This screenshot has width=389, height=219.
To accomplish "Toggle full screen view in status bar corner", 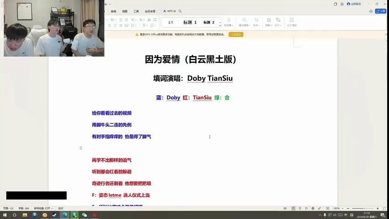I will pos(384,209).
